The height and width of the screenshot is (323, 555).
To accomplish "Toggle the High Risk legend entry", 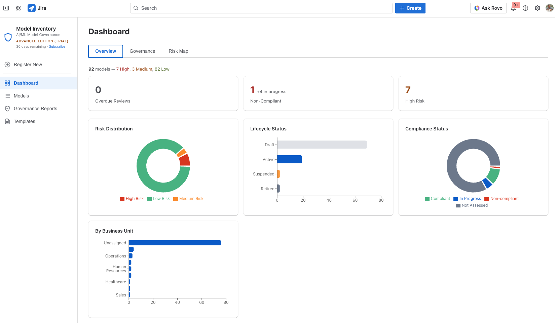I will pos(132,199).
